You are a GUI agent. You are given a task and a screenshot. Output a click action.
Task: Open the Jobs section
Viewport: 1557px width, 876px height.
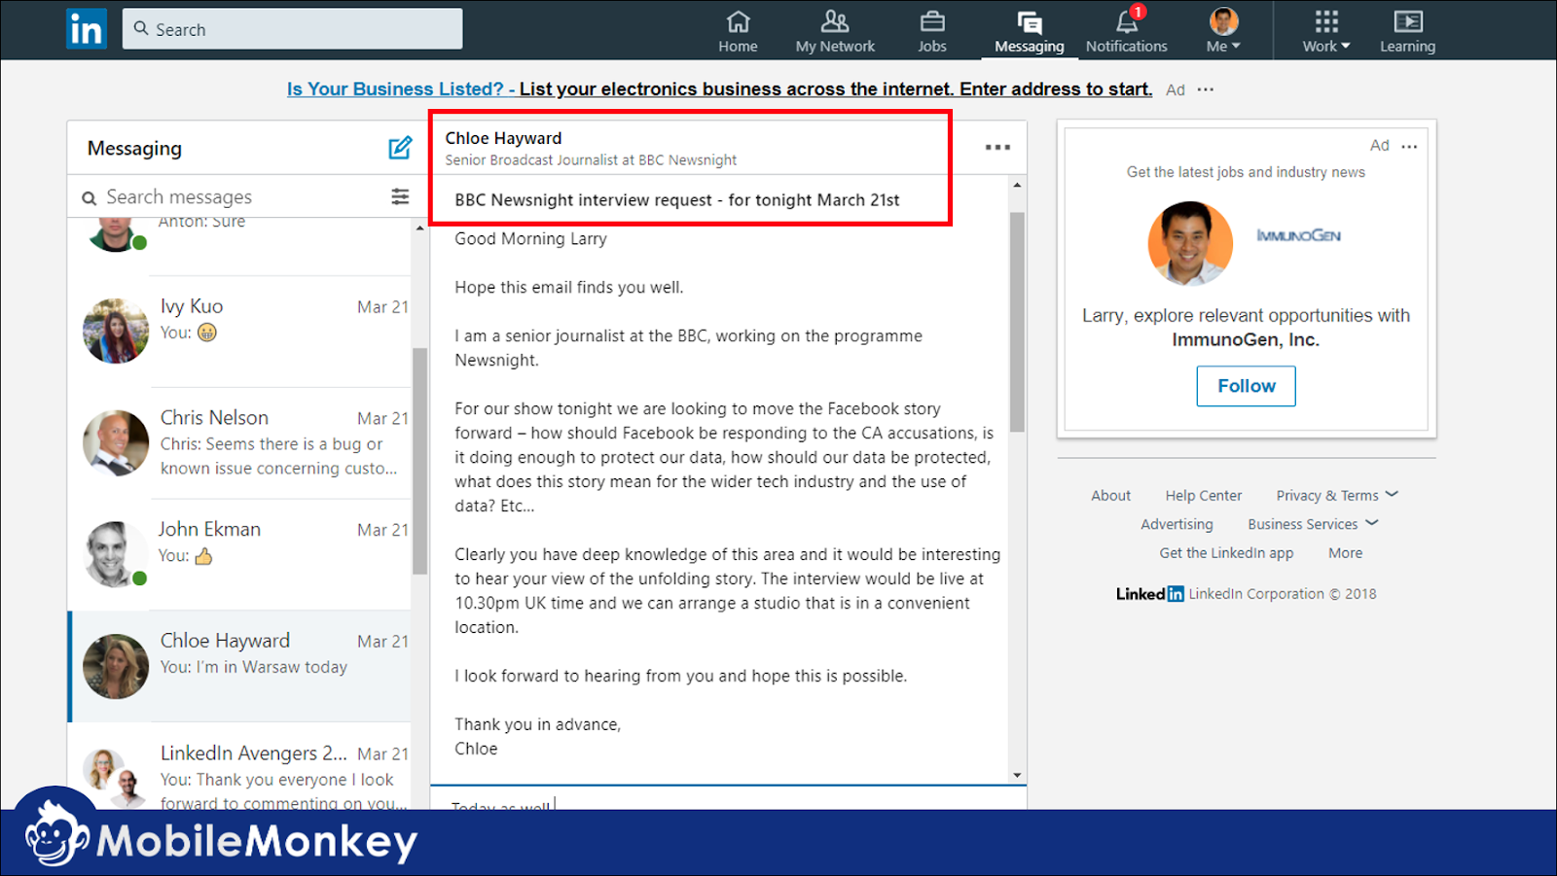932,31
